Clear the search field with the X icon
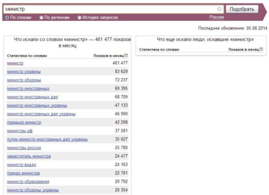Viewport: 269px width, 195px height. (x=219, y=9)
